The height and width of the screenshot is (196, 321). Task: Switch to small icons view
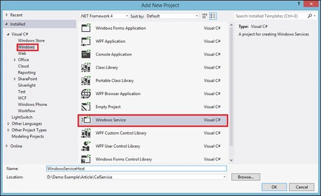[205, 16]
